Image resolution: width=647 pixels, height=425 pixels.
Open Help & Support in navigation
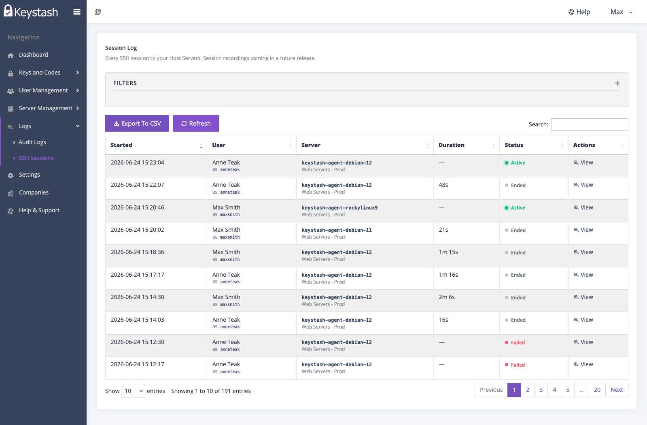coord(39,210)
